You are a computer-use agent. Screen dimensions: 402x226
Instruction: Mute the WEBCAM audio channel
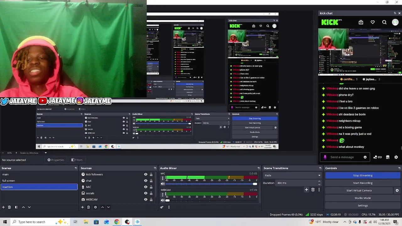click(x=163, y=200)
